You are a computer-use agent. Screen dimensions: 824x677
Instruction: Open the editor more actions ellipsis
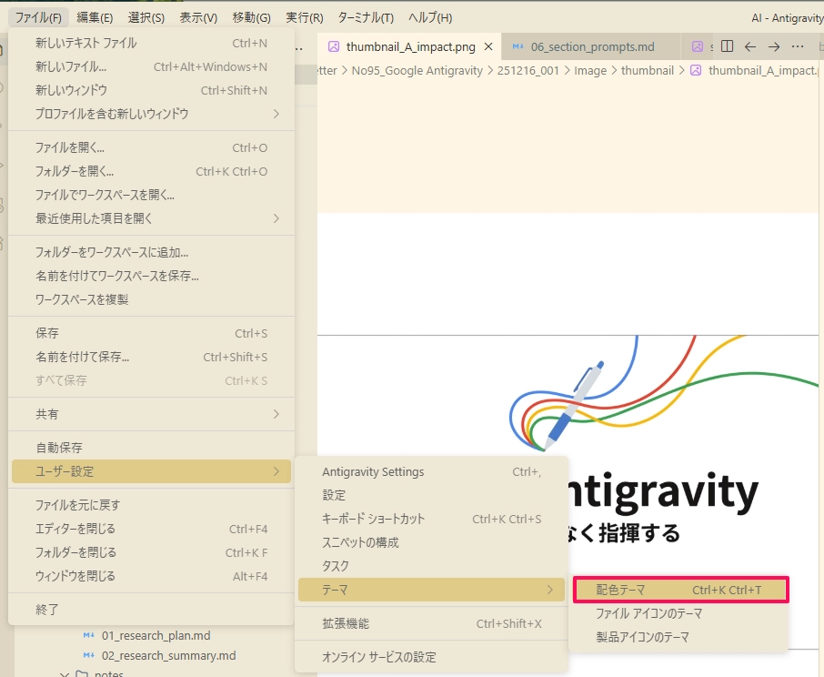[798, 46]
